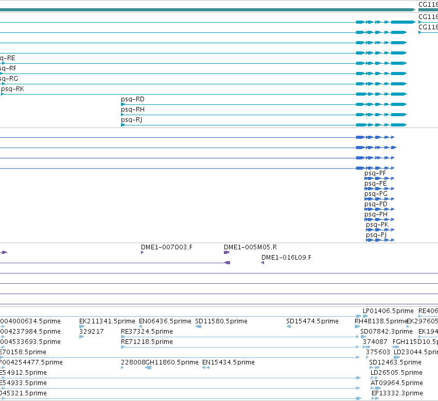Click the start arrow of psq-RH transcript
Screen dimensions: 438x401
click(122, 115)
